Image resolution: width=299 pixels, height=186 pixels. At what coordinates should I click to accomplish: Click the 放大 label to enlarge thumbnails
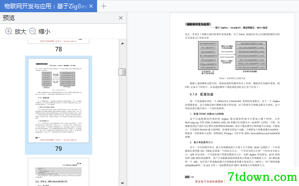[x=20, y=31]
